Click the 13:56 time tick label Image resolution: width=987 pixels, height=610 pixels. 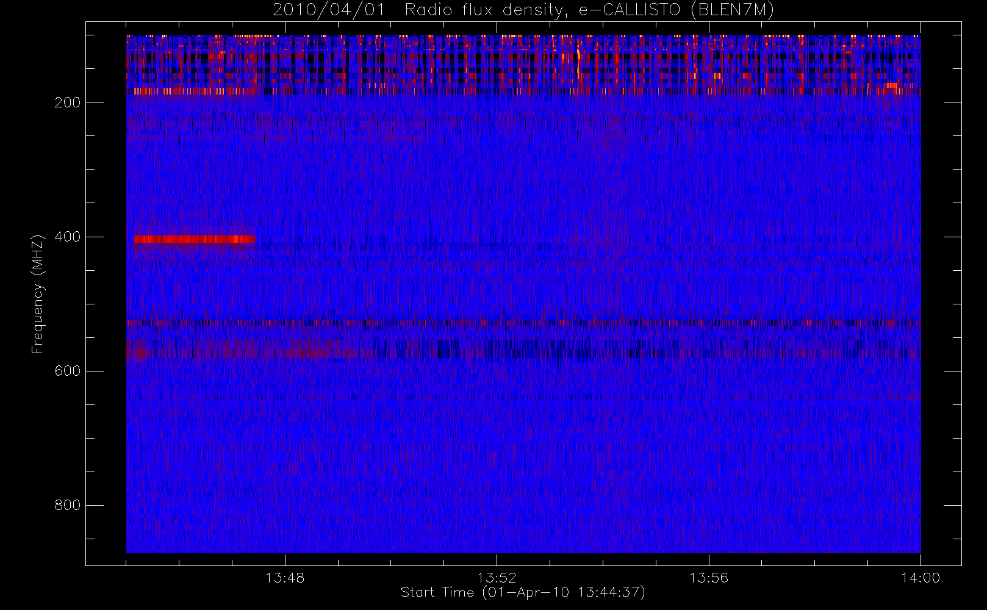click(709, 578)
